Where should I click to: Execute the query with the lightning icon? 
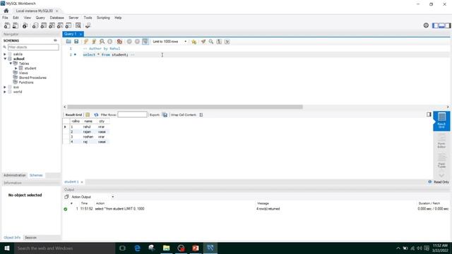click(86, 42)
